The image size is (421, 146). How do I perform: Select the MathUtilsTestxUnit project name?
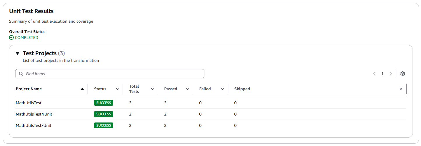[34, 125]
